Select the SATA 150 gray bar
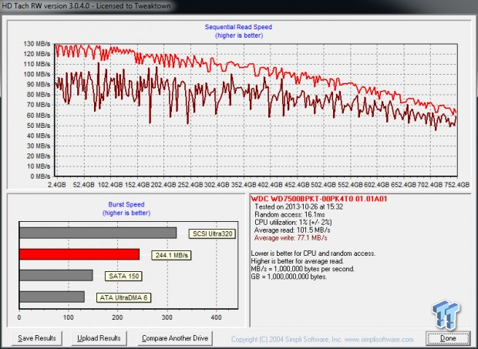This screenshot has height=349, width=478. 56,275
